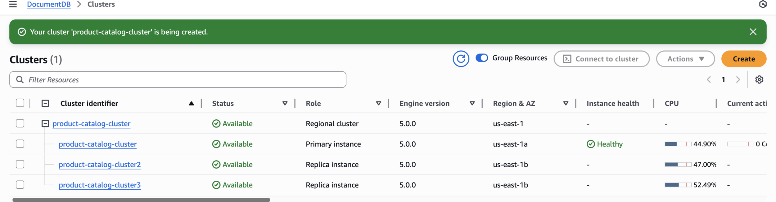Click the 47.00% CPU usage bar
The height and width of the screenshot is (202, 776).
(x=678, y=164)
